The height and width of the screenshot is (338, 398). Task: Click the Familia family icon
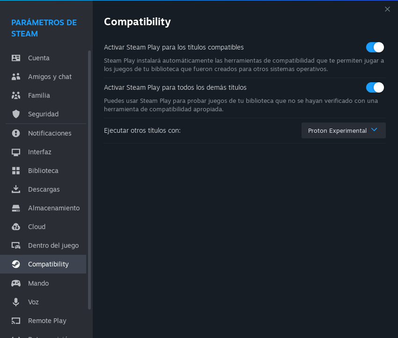(x=15, y=95)
